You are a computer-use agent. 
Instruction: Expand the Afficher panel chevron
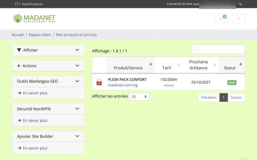tap(77, 50)
